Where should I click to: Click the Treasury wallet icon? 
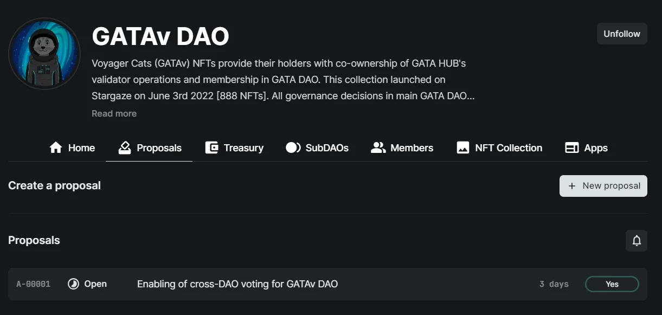click(x=211, y=147)
